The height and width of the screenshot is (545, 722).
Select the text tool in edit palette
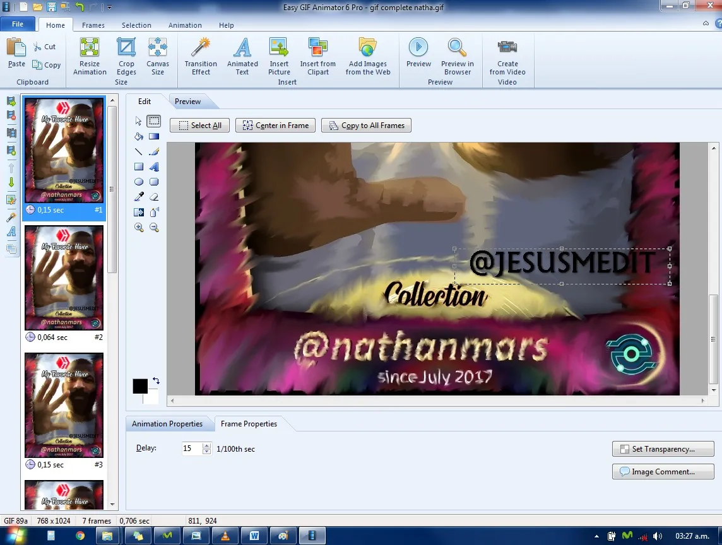pos(154,167)
